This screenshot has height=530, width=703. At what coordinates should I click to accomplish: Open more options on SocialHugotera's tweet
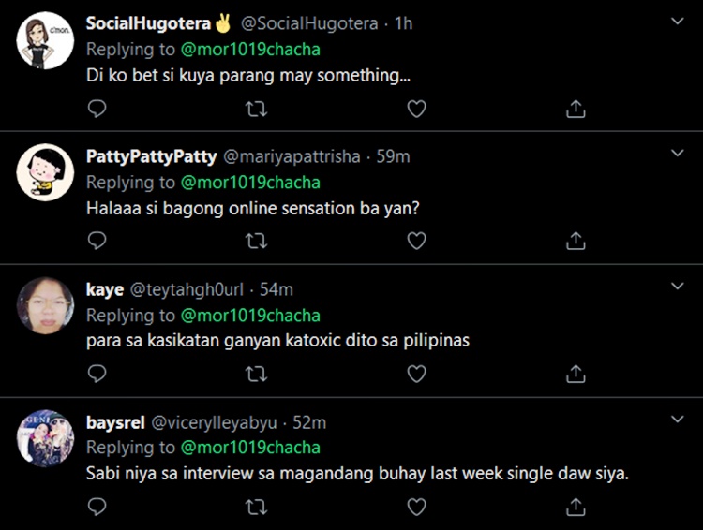click(x=678, y=21)
